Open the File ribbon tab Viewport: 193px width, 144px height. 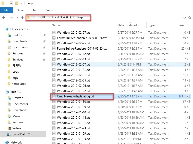point(7,10)
